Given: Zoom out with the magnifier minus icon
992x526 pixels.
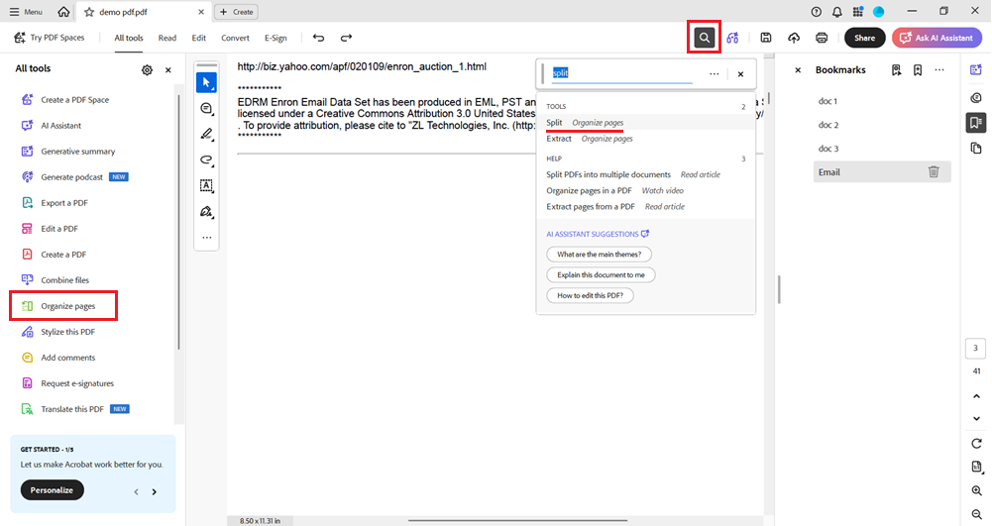Looking at the screenshot, I should (976, 515).
